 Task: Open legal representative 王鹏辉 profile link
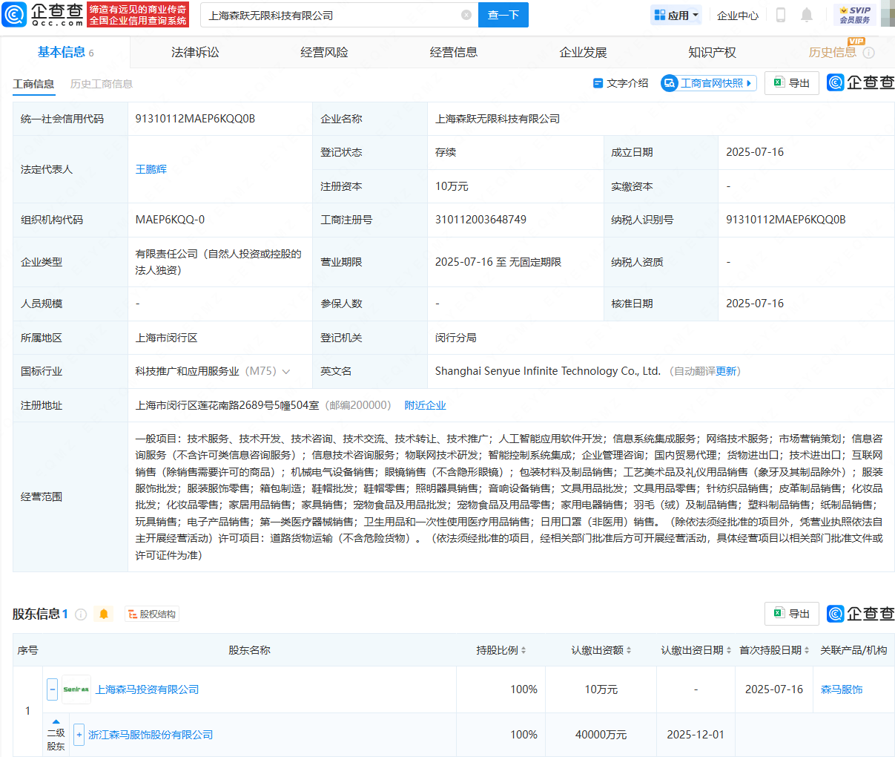[152, 169]
